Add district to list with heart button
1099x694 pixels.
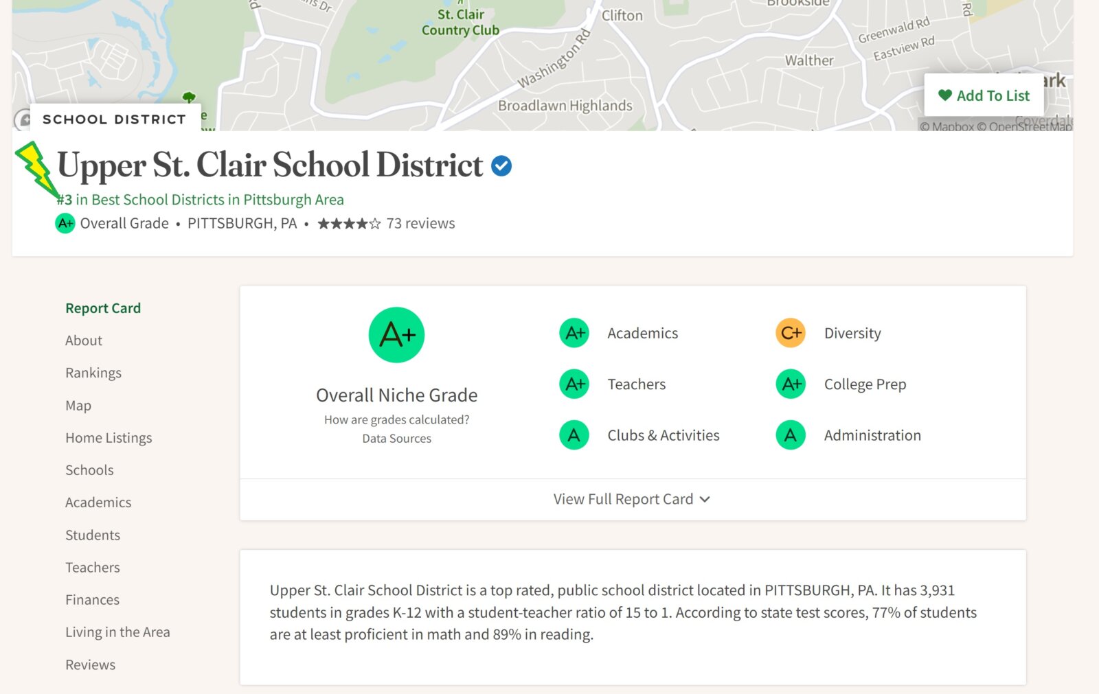tap(984, 95)
